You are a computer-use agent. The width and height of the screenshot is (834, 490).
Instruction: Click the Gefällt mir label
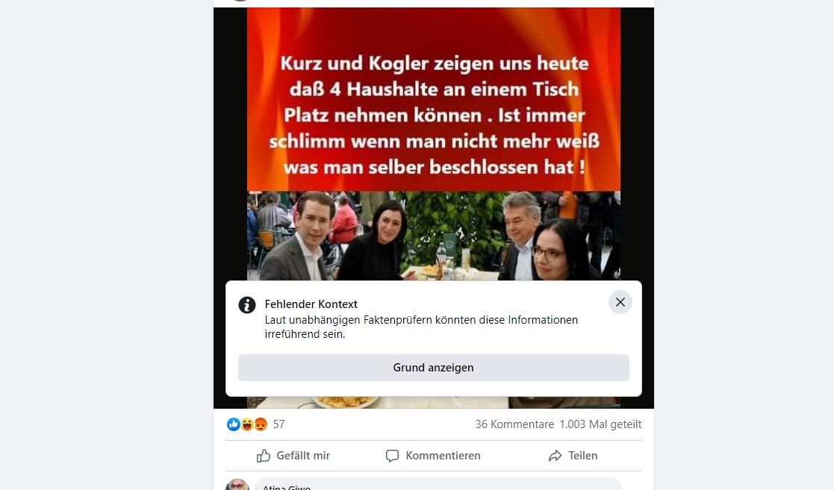point(303,456)
